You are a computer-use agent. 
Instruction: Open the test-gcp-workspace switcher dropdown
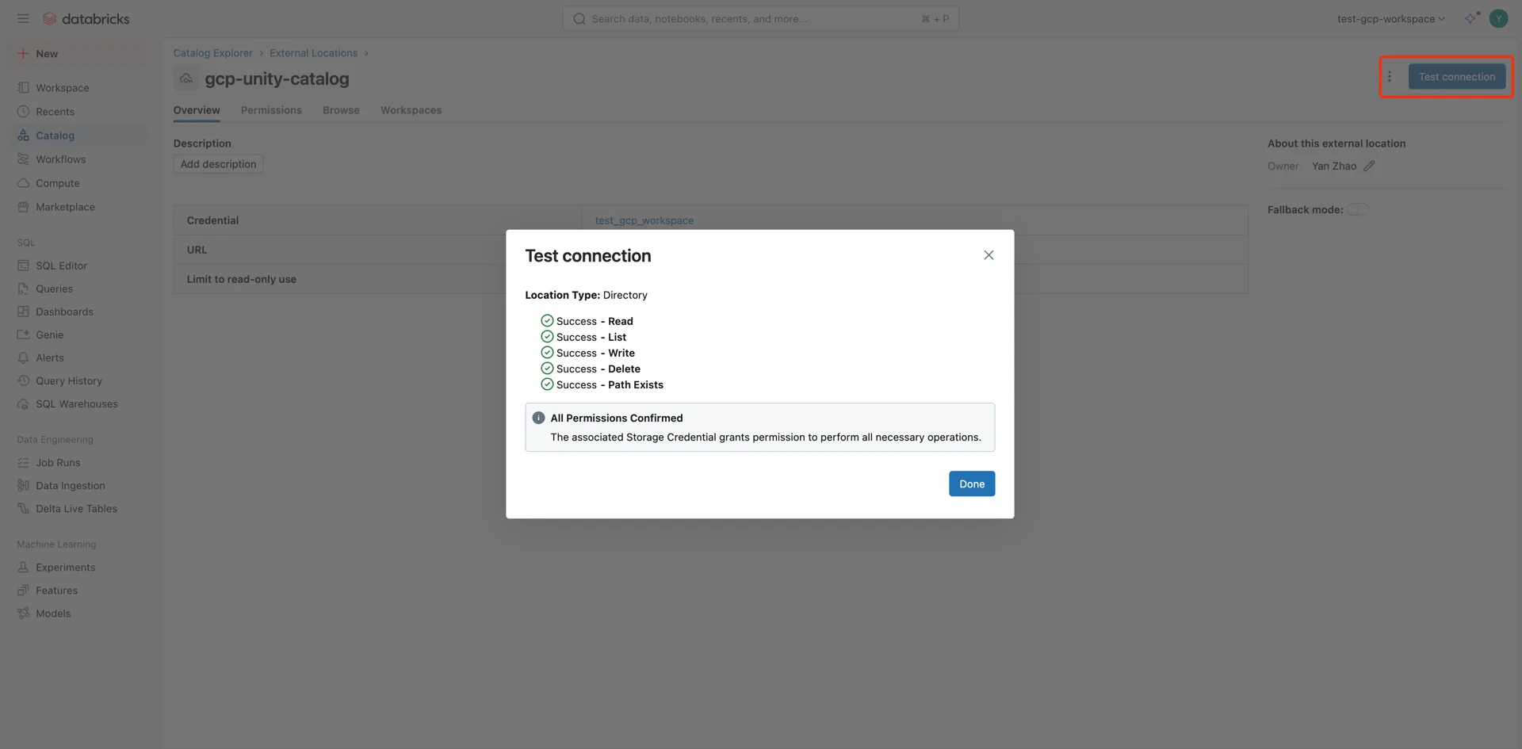click(1390, 18)
